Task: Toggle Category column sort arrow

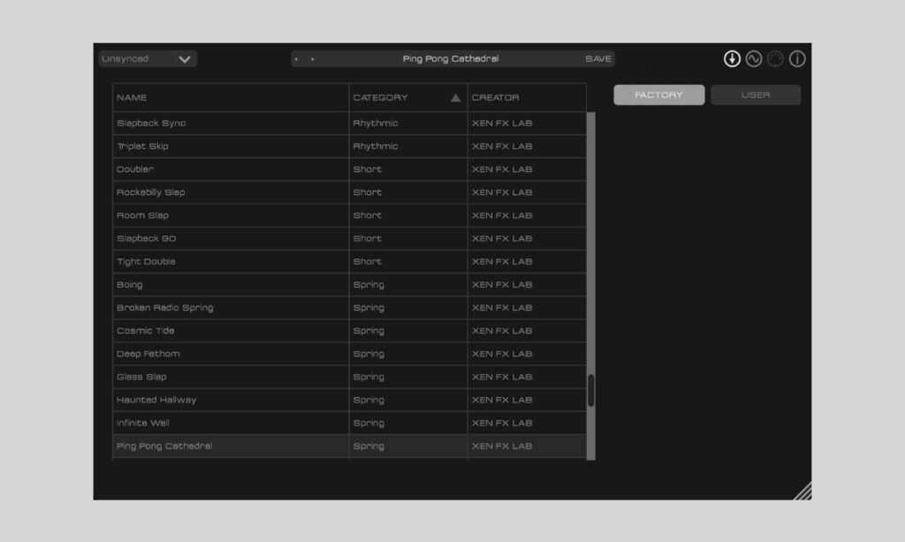Action: click(x=455, y=97)
